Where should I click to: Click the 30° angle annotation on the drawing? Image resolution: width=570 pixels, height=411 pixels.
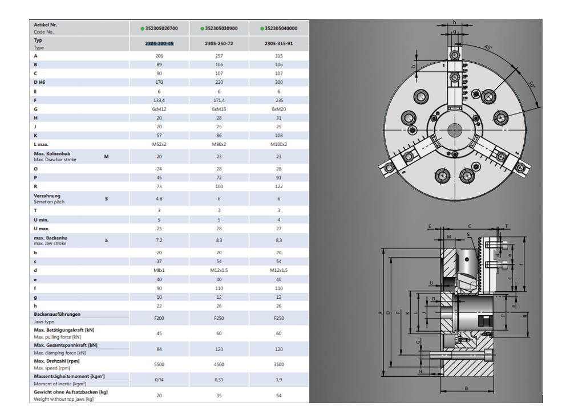[x=531, y=84]
